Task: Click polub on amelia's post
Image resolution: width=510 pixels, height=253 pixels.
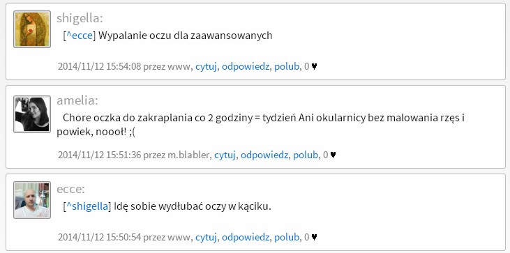Action: [x=306, y=155]
